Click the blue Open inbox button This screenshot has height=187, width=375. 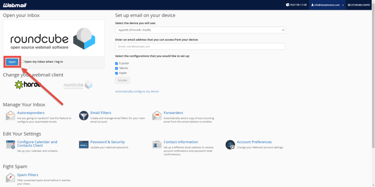pyautogui.click(x=12, y=62)
